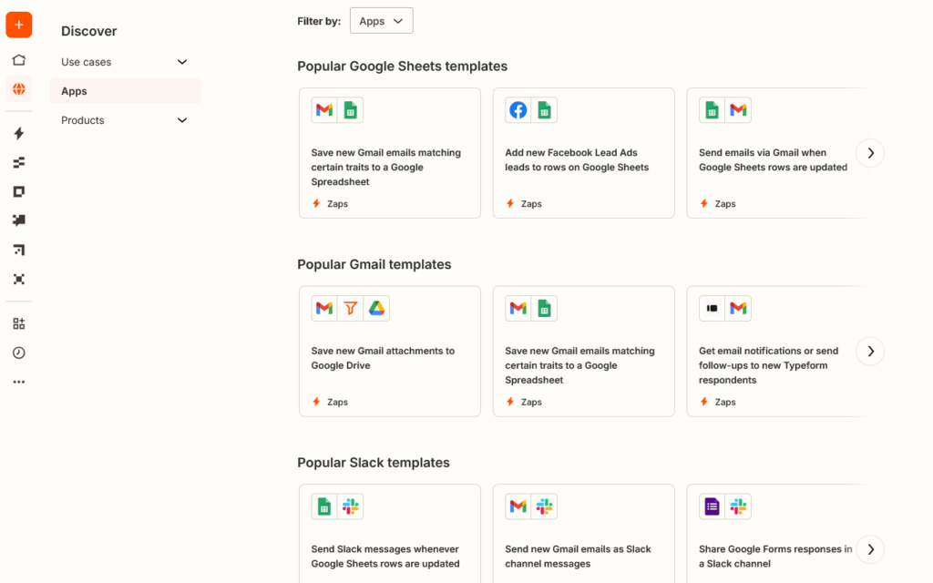Click the three-dot More icon in sidebar
Viewport: 933px width, 583px height.
(19, 382)
